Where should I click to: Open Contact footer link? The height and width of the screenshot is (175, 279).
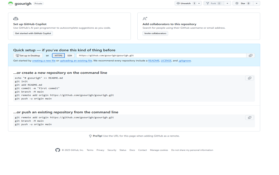click(x=142, y=150)
